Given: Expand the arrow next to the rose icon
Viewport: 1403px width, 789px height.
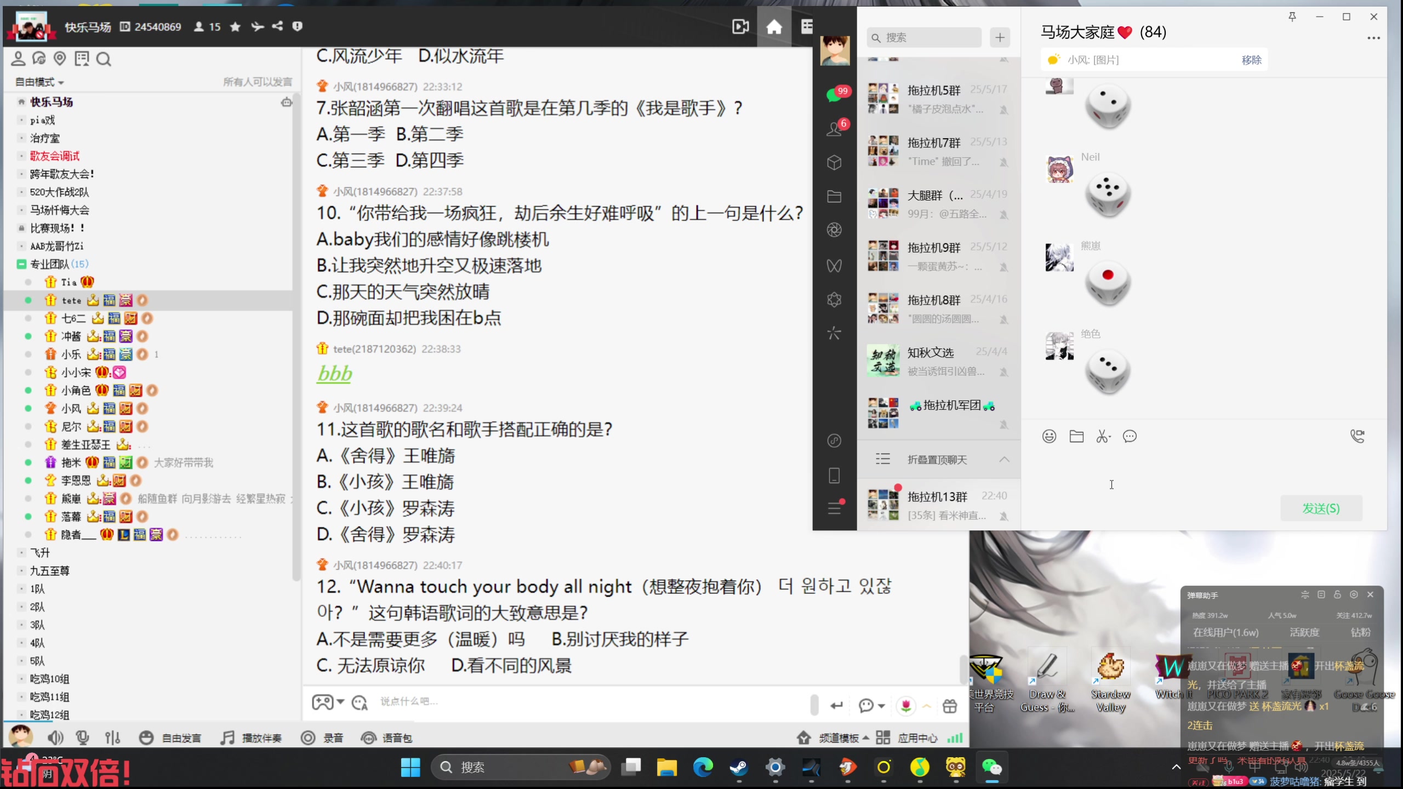Looking at the screenshot, I should click(x=927, y=706).
